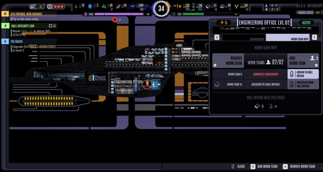Click the Fly to the main relay objective
323x172 pixels.
26,19
